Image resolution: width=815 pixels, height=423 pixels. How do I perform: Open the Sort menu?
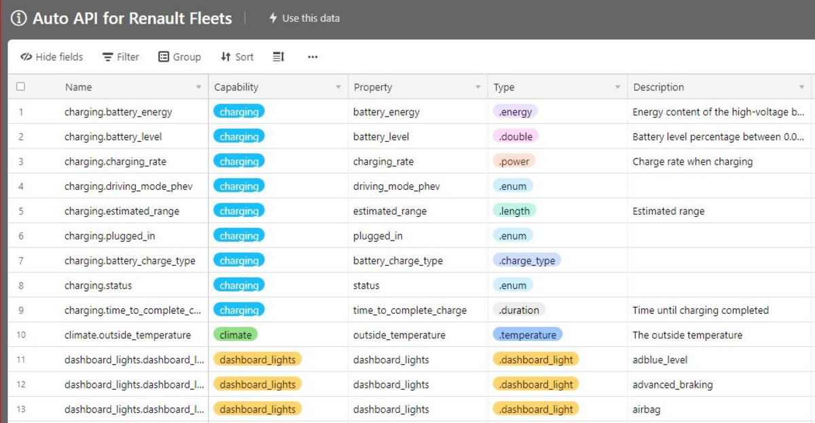pyautogui.click(x=237, y=57)
